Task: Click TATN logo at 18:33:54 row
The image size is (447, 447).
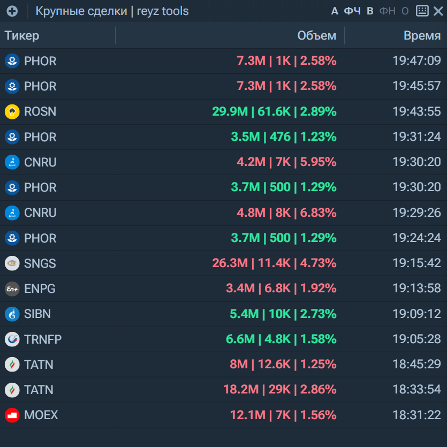Action: click(x=12, y=390)
